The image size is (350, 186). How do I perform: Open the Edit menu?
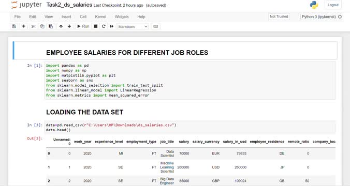(33, 17)
